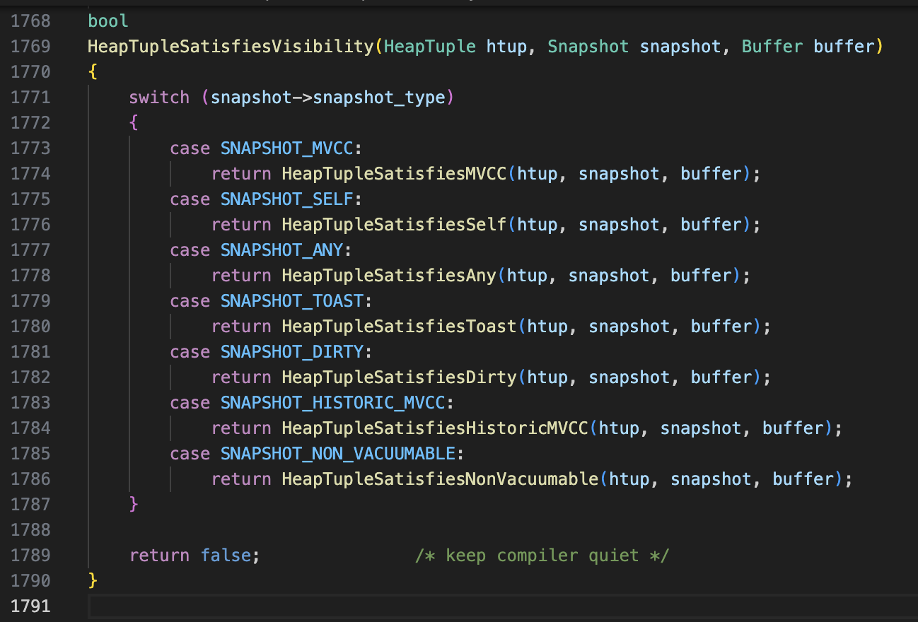Image resolution: width=918 pixels, height=622 pixels.
Task: Click the keep compiler quiet comment
Action: point(542,555)
